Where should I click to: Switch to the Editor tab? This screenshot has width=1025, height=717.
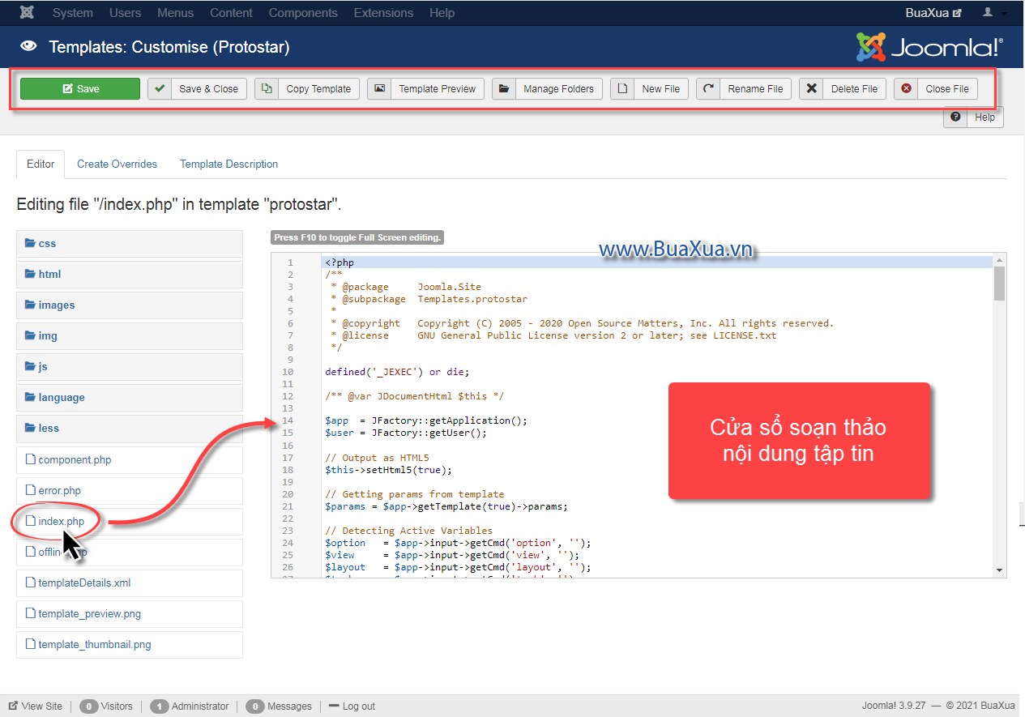[41, 164]
